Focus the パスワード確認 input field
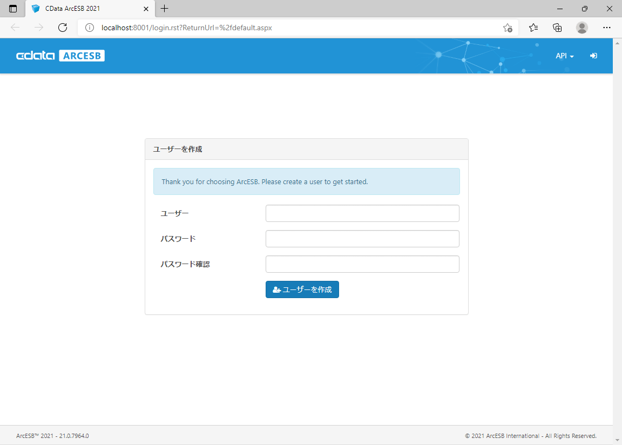Image resolution: width=622 pixels, height=445 pixels. pyautogui.click(x=362, y=264)
